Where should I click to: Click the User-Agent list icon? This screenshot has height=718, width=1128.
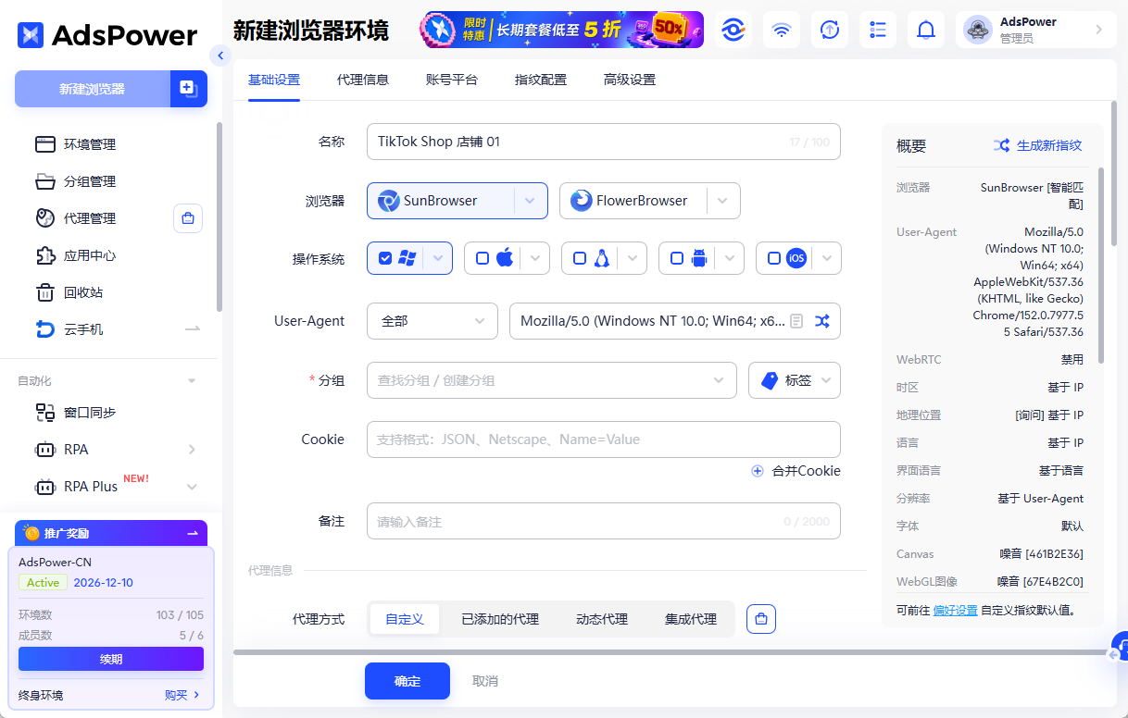(796, 321)
